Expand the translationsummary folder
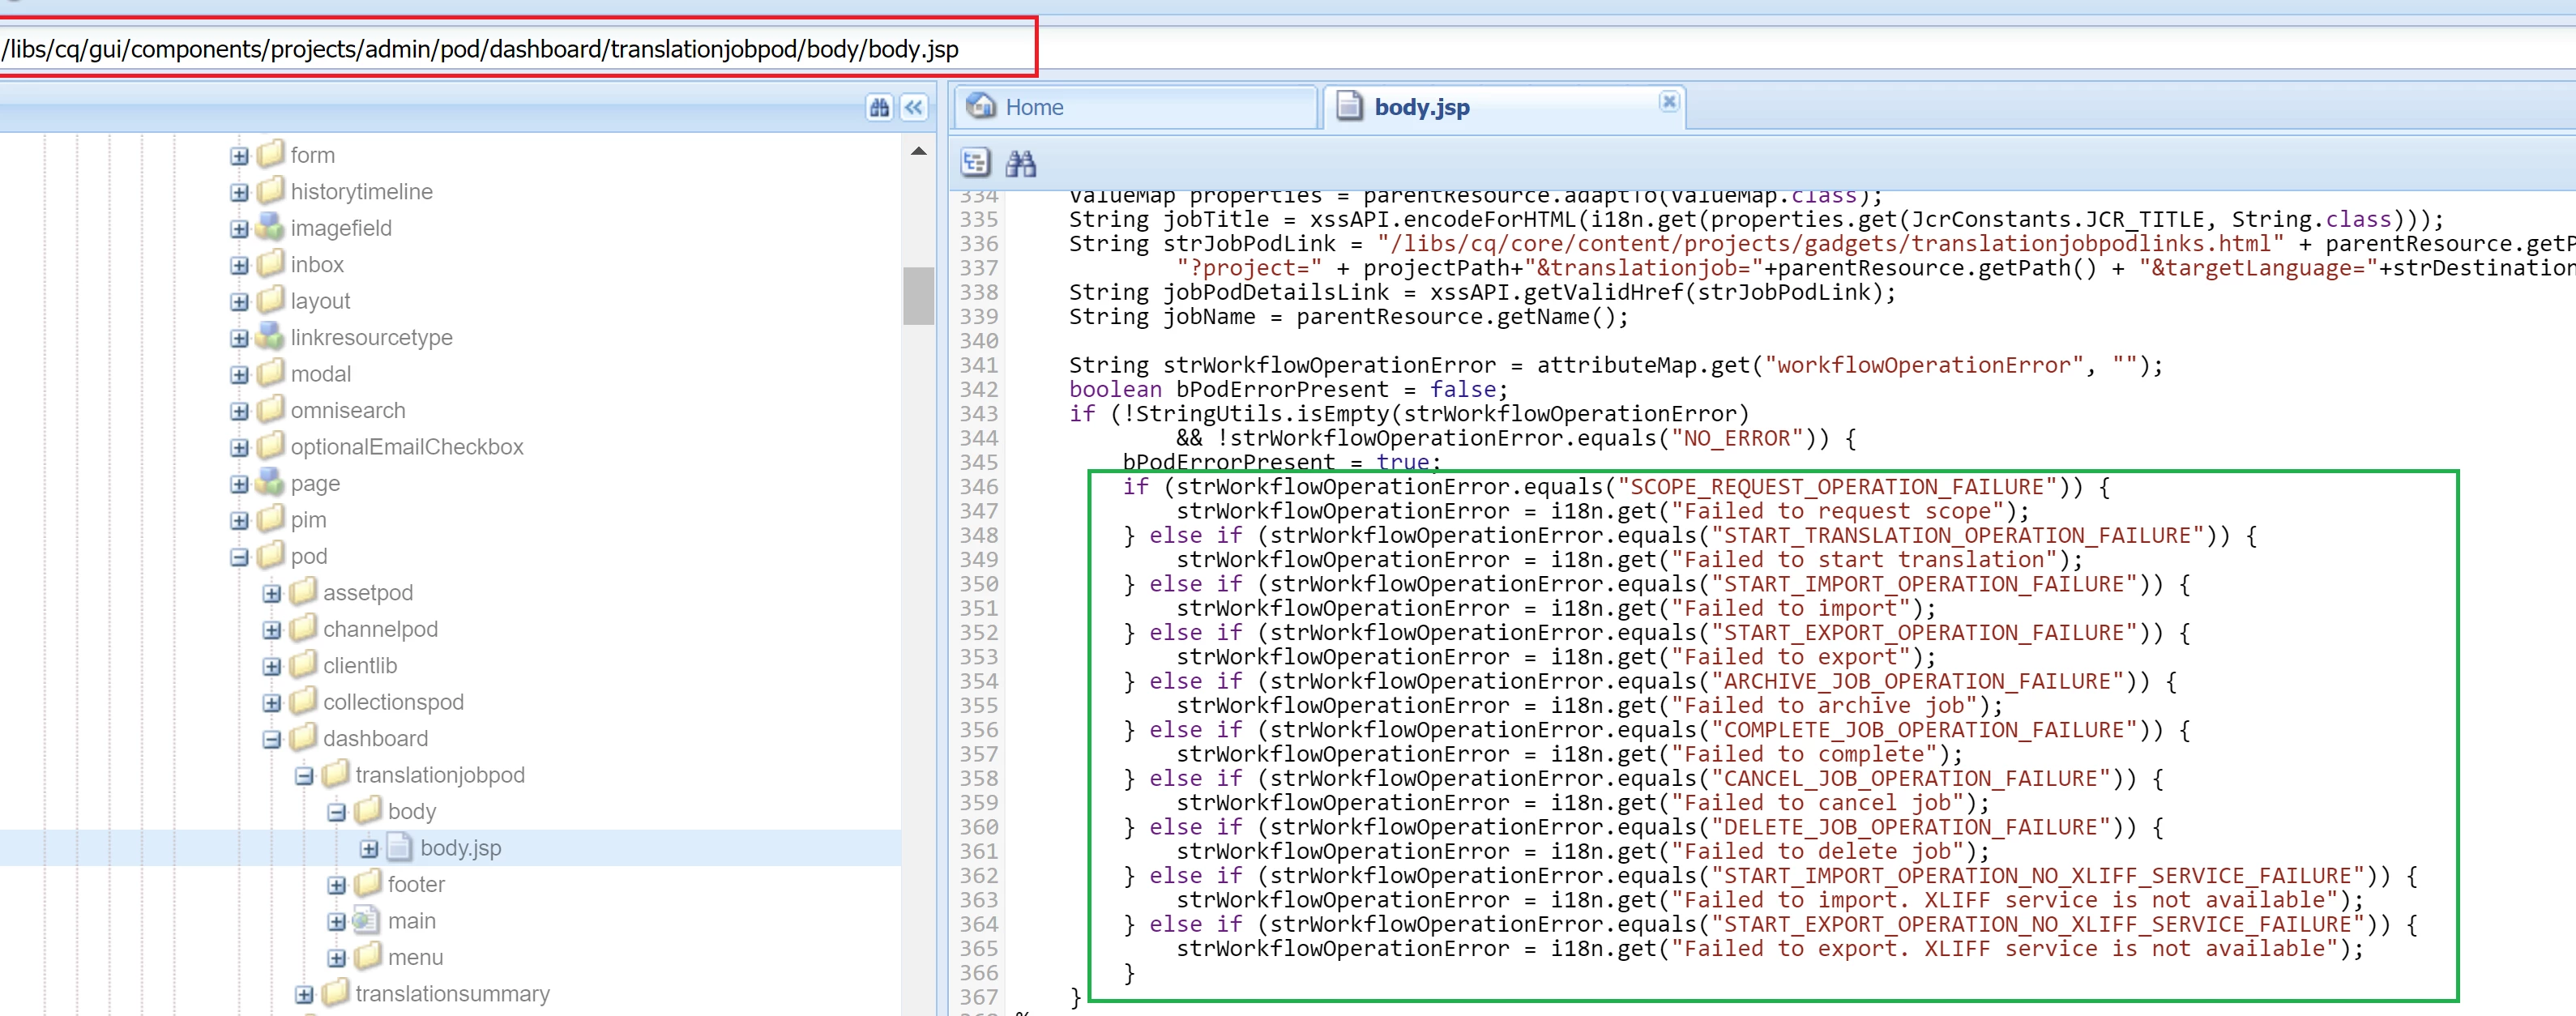This screenshot has height=1016, width=2576. click(x=304, y=994)
